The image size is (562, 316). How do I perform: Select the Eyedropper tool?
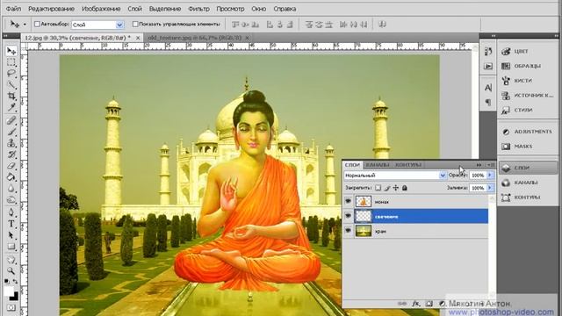click(11, 107)
